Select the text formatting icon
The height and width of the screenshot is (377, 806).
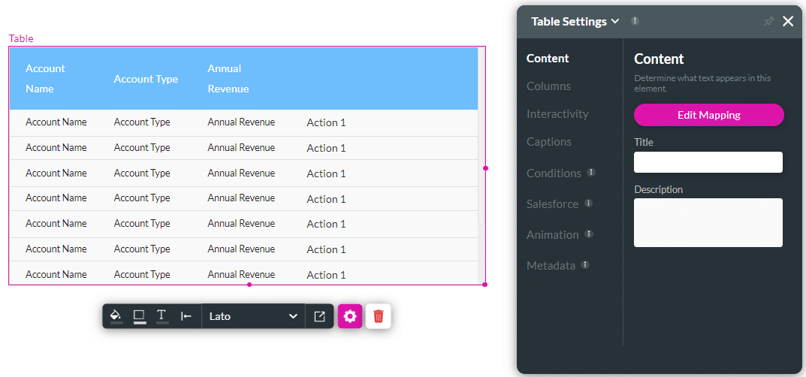(162, 316)
